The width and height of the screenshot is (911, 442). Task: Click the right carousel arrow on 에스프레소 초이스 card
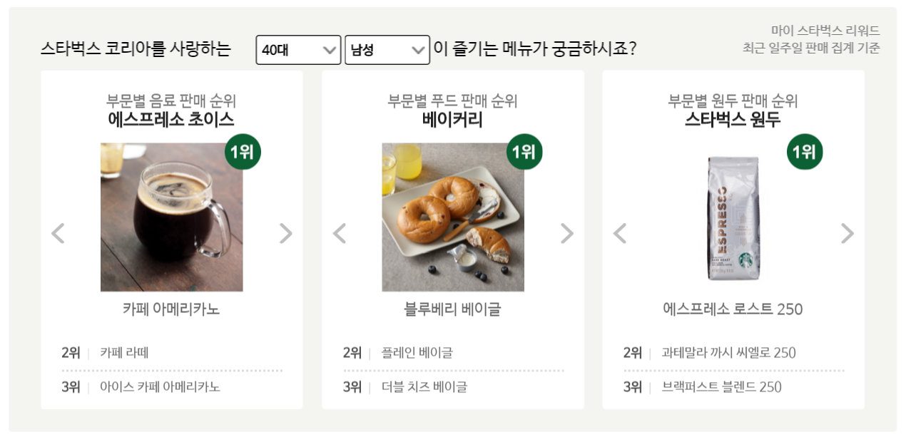[284, 233]
